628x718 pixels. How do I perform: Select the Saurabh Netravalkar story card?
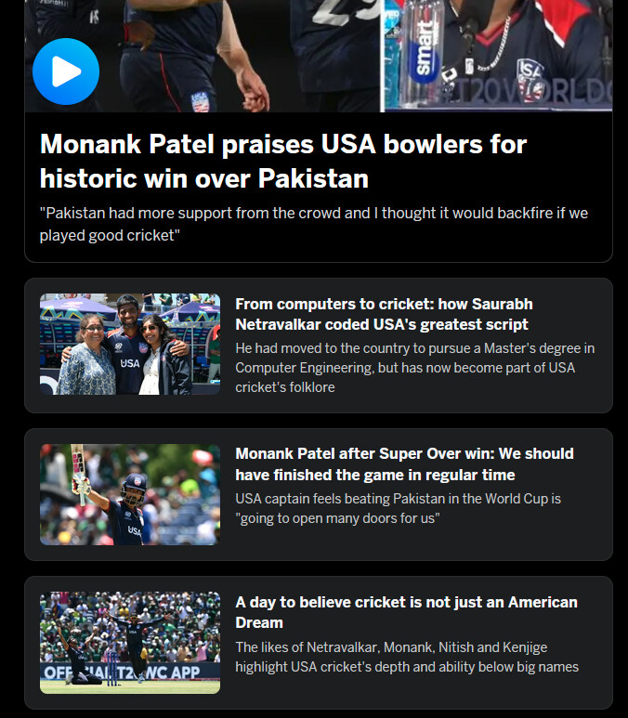tap(319, 346)
